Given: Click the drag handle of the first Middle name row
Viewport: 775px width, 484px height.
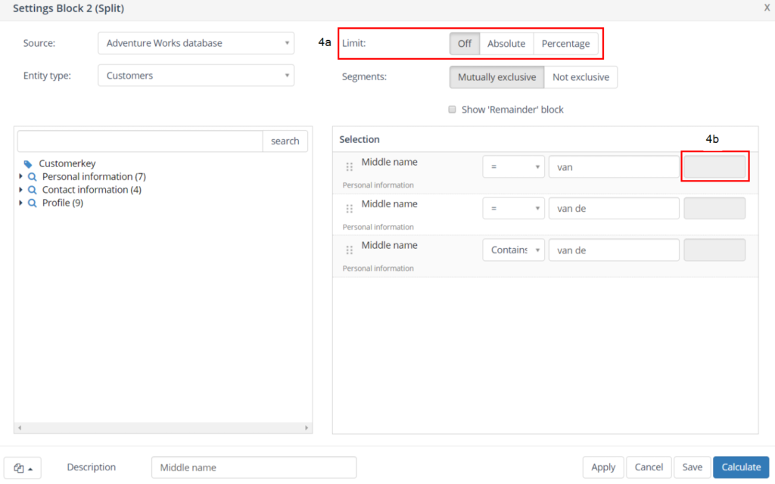Looking at the screenshot, I should [350, 167].
